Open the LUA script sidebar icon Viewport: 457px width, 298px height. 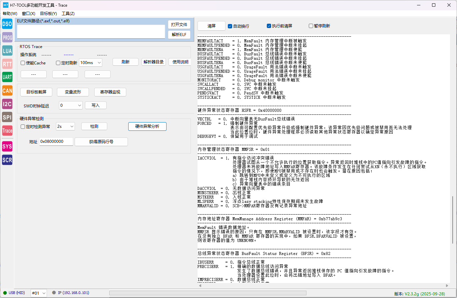tap(7, 51)
